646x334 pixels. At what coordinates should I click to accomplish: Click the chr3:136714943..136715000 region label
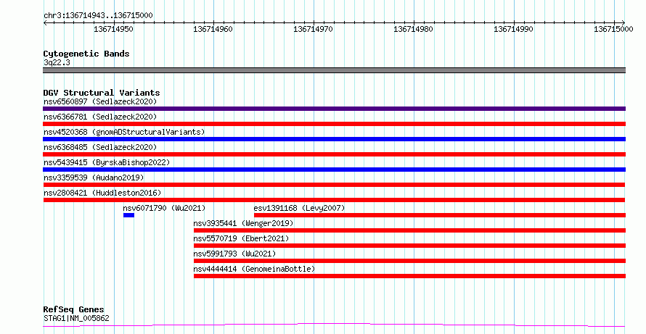(x=98, y=15)
